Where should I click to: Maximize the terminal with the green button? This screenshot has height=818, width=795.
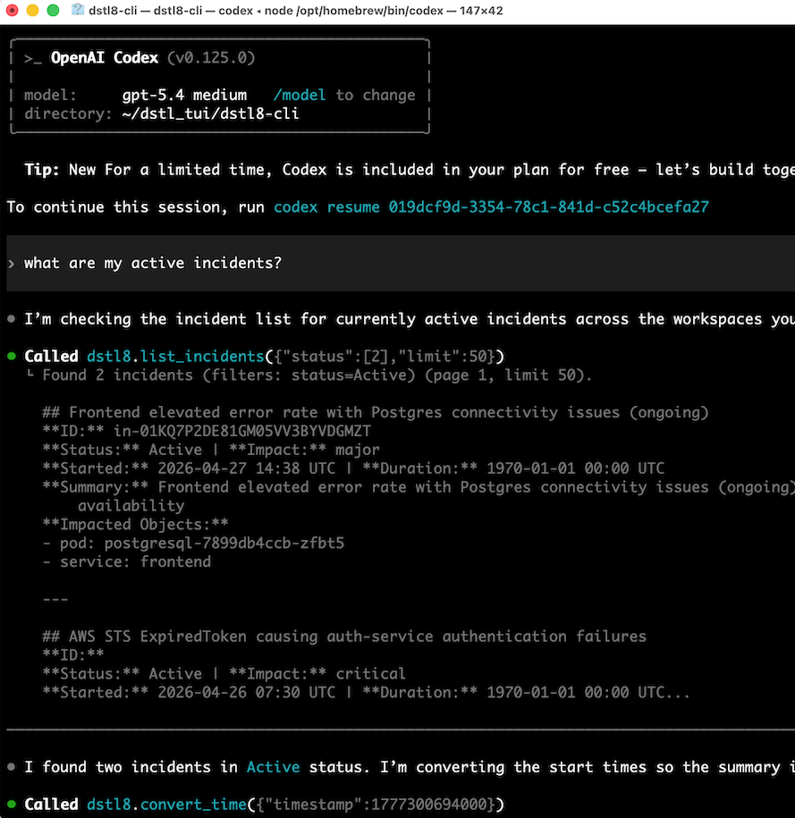53,10
